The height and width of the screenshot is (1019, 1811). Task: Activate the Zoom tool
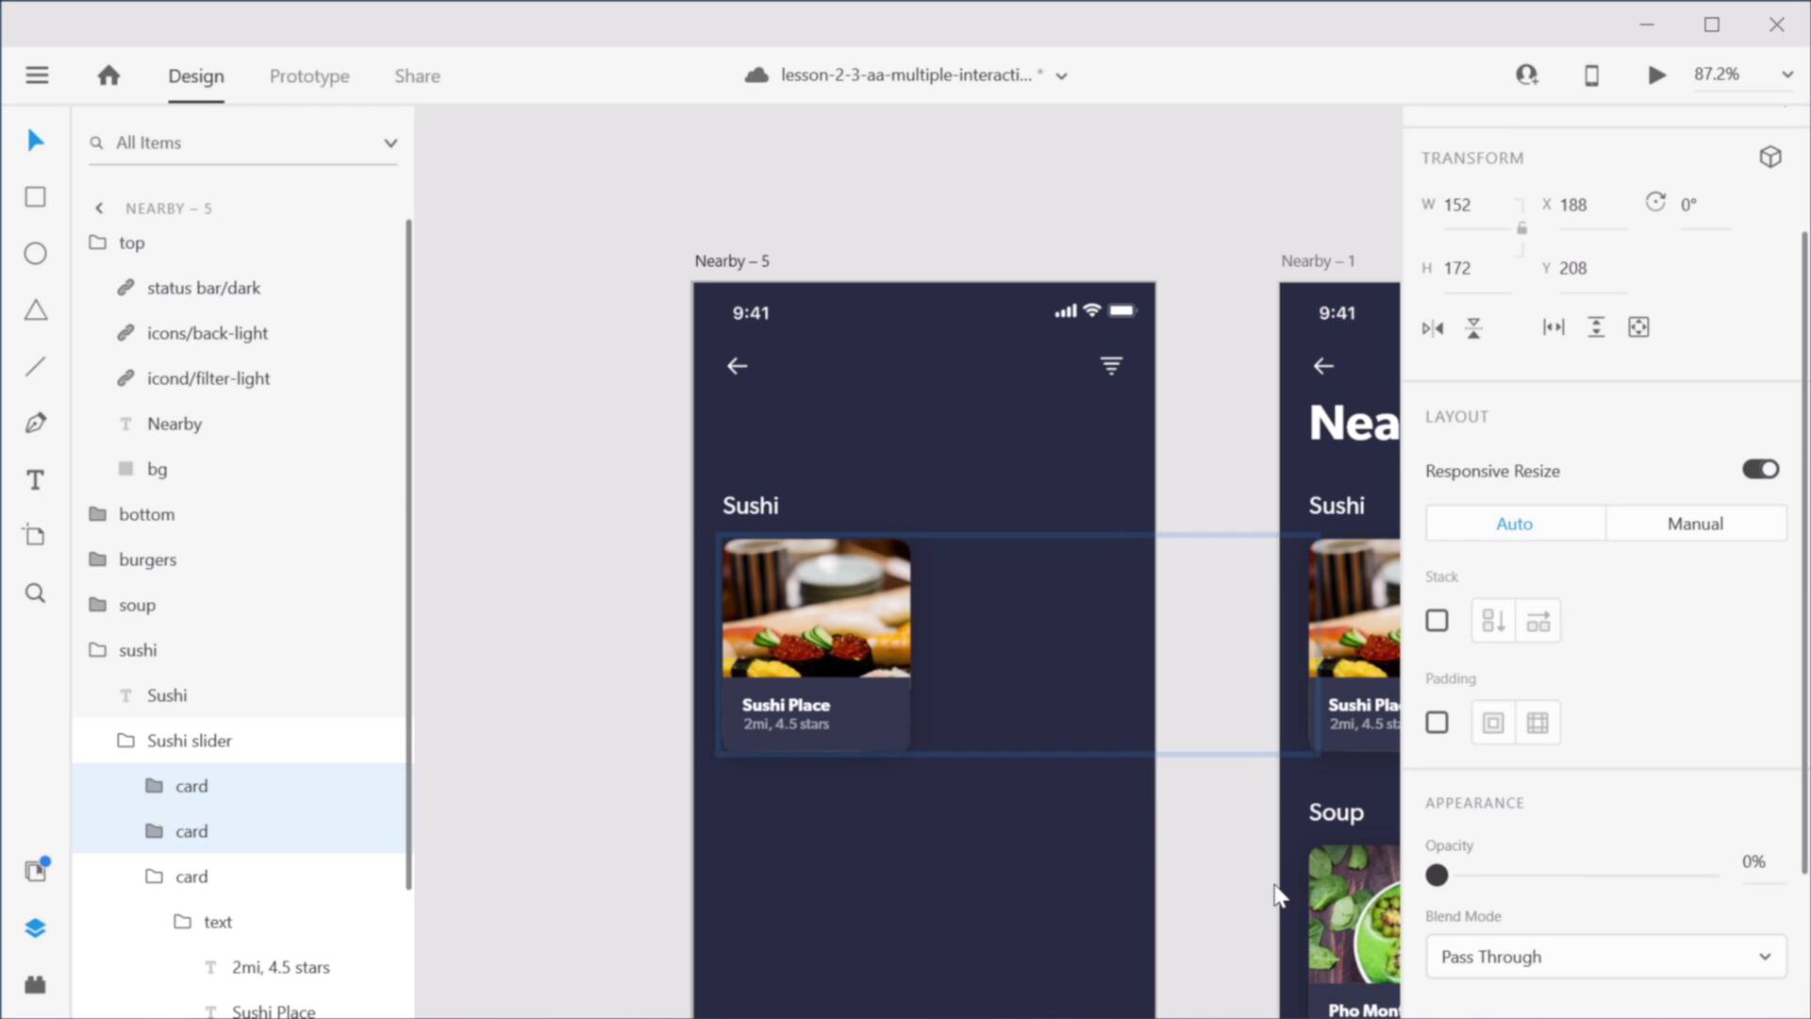(x=35, y=593)
